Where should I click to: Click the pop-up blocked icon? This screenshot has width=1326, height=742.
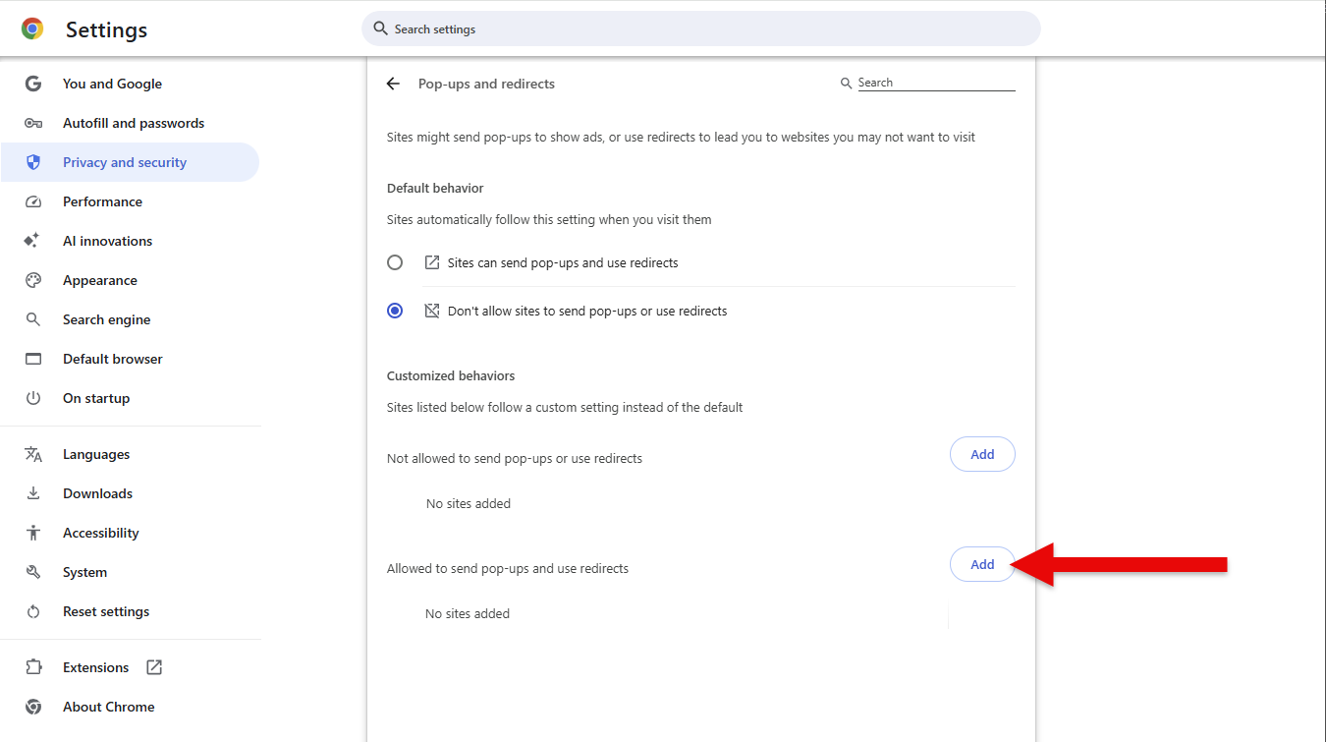431,311
